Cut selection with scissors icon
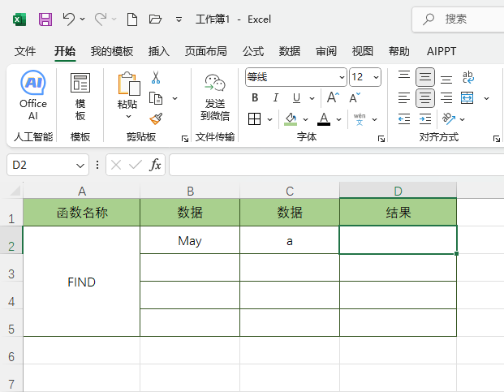The height and width of the screenshot is (392, 504). click(x=156, y=77)
